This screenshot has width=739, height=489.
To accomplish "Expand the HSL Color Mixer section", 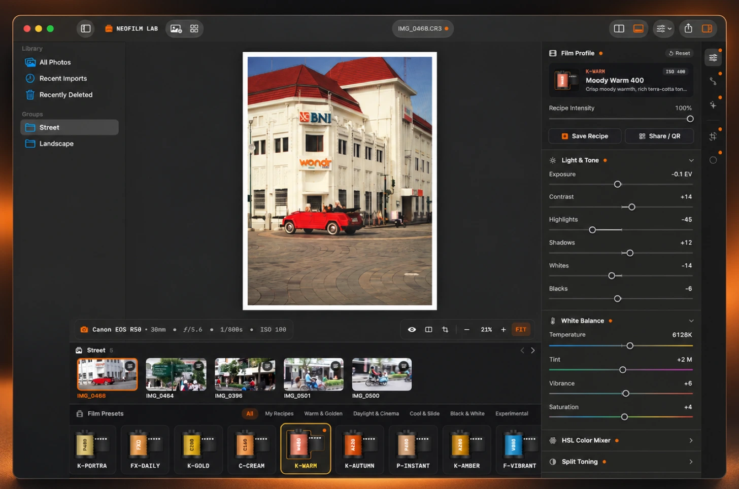I will 691,440.
